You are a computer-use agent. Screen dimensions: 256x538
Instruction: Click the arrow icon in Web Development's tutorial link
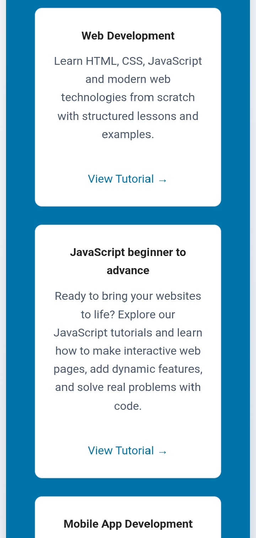[x=162, y=179]
